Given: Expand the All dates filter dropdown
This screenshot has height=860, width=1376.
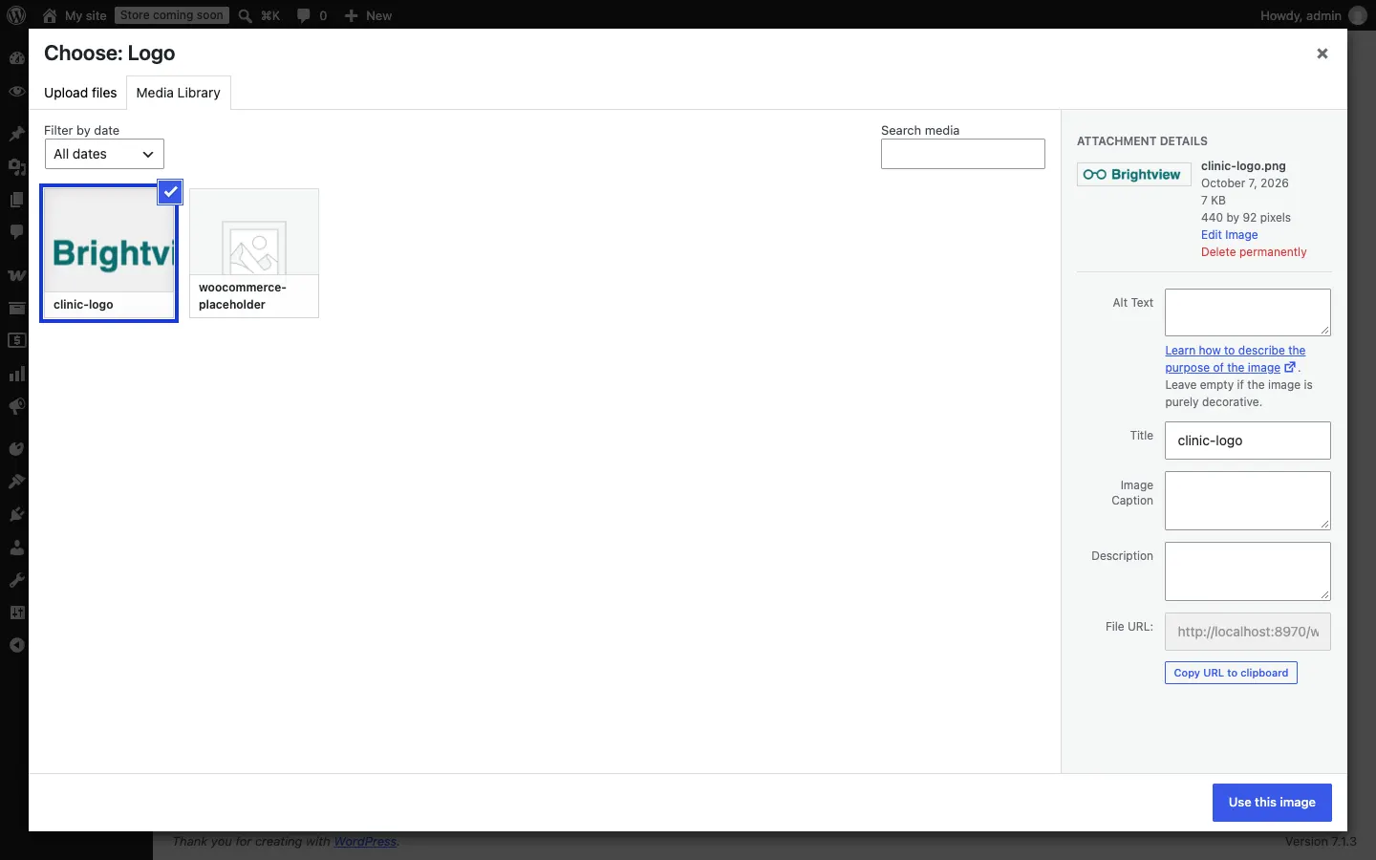Looking at the screenshot, I should tap(104, 154).
